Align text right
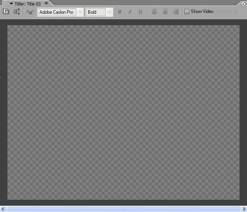247x212 pixels. pyautogui.click(x=176, y=11)
